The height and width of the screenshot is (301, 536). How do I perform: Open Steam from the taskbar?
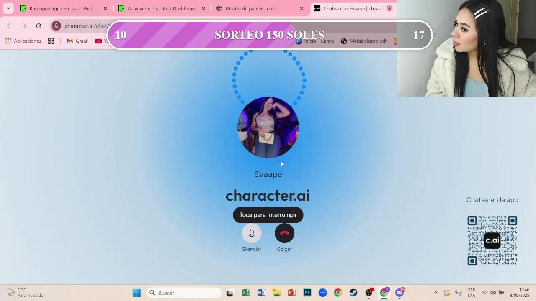[353, 293]
